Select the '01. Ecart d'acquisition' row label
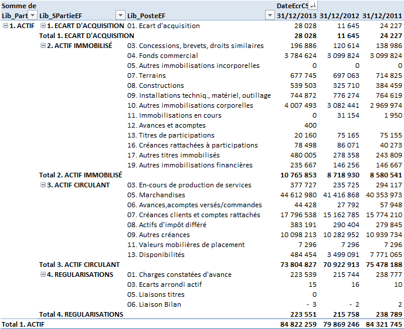 coord(164,26)
